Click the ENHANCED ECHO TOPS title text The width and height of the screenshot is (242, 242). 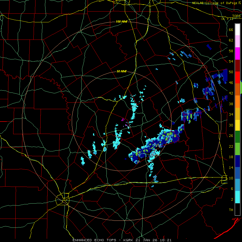[94, 240]
